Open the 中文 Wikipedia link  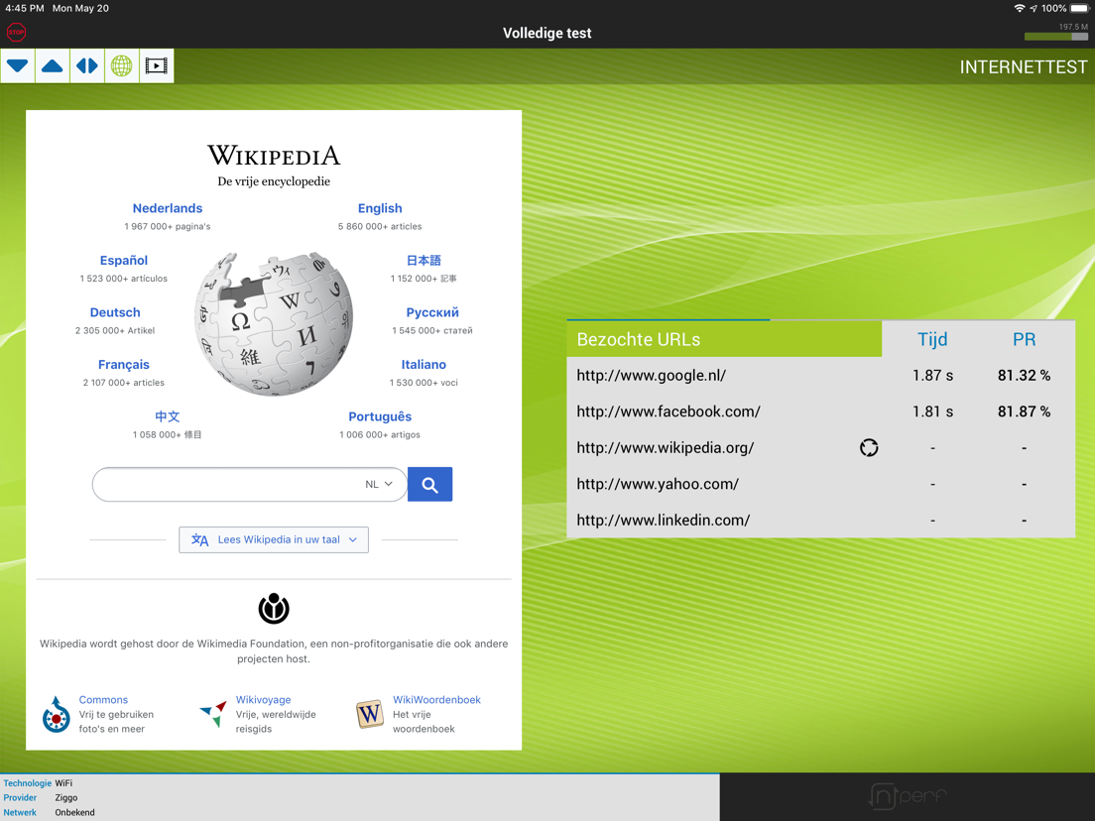coord(168,416)
